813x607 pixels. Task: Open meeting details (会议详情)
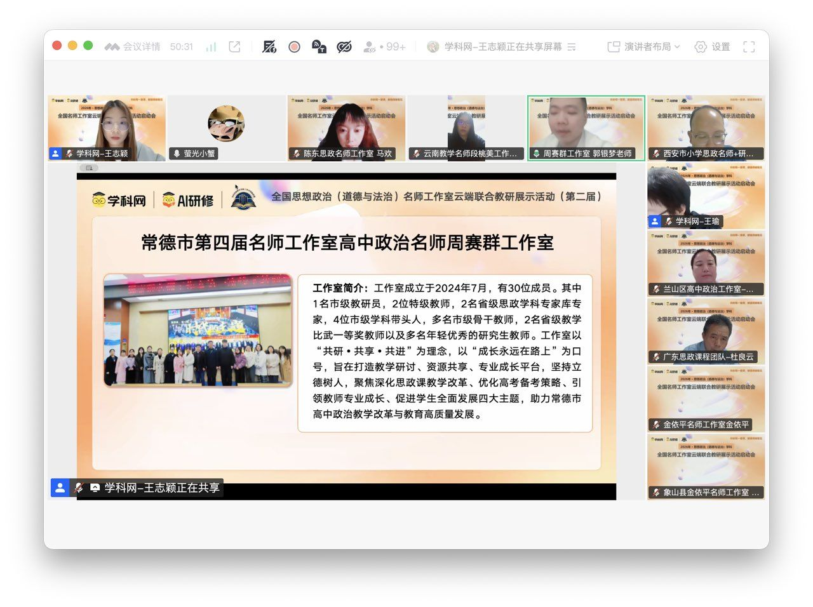(132, 47)
